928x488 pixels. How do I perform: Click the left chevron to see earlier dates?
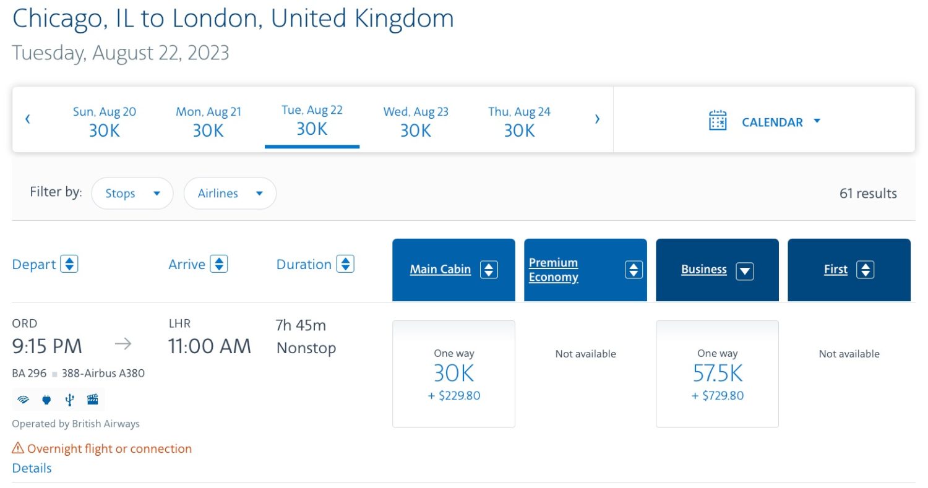28,119
